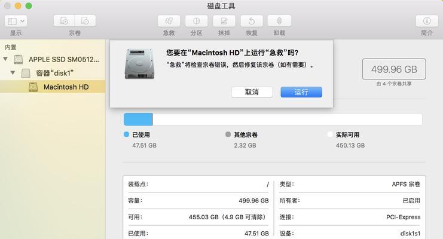Select the Erase (抹掉) tool

(224, 21)
